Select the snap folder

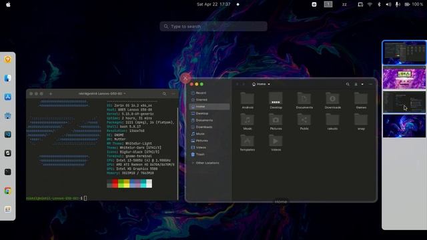(361, 121)
